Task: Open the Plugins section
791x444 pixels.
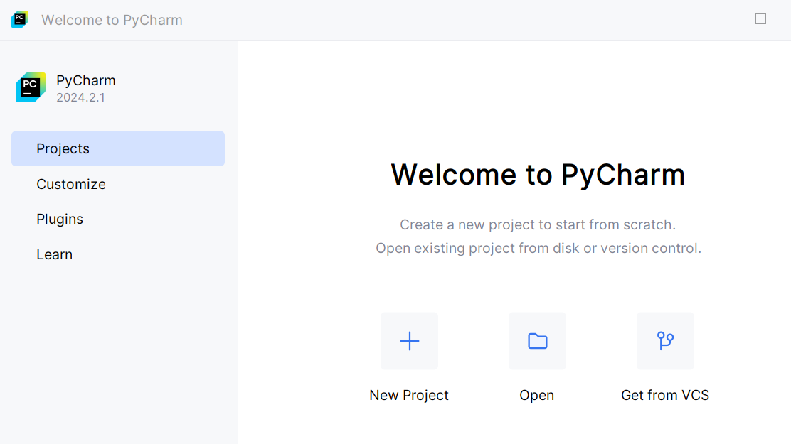Action: (60, 219)
